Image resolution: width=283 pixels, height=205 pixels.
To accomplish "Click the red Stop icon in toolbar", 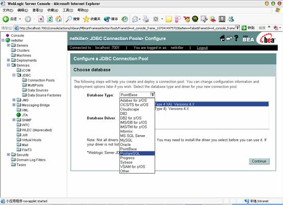I will coord(41,19).
